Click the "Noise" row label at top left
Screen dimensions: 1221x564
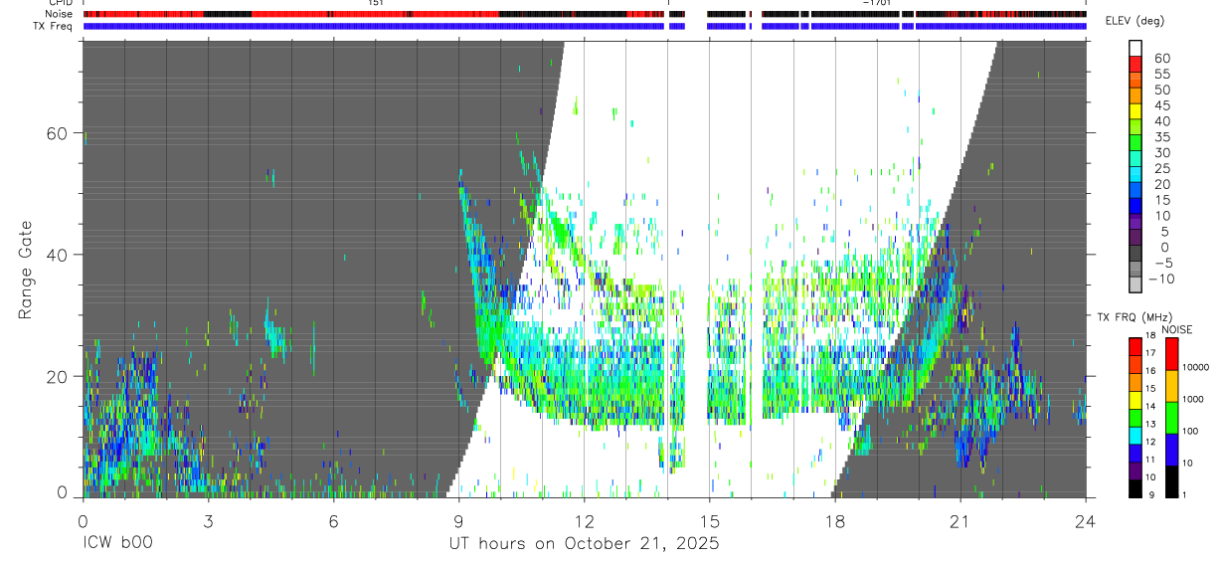pyautogui.click(x=59, y=15)
